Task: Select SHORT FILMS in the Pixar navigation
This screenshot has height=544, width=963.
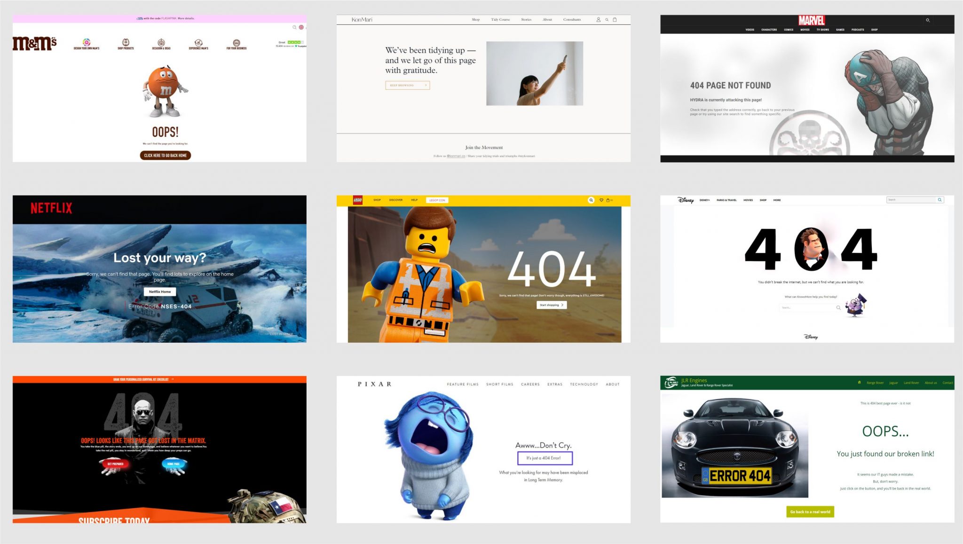Action: 500,384
